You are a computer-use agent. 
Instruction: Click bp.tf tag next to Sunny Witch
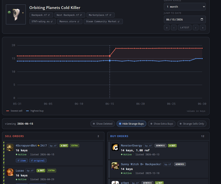point(168,164)
